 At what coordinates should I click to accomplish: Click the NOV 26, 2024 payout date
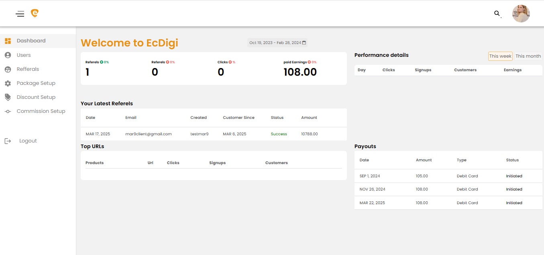[x=373, y=189]
